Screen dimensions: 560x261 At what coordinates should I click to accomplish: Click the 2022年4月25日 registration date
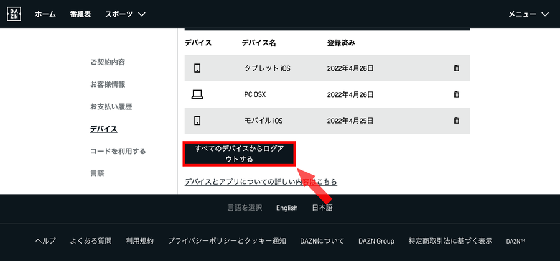click(x=350, y=121)
